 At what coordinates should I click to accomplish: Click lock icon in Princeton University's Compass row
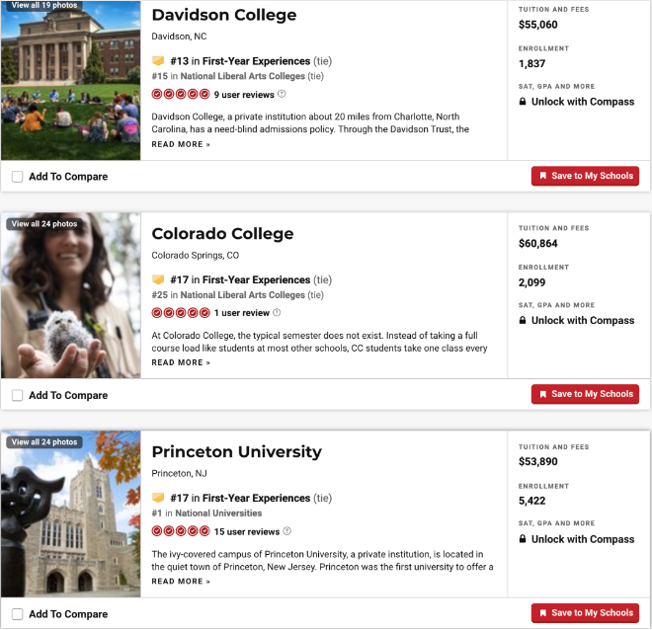(523, 539)
